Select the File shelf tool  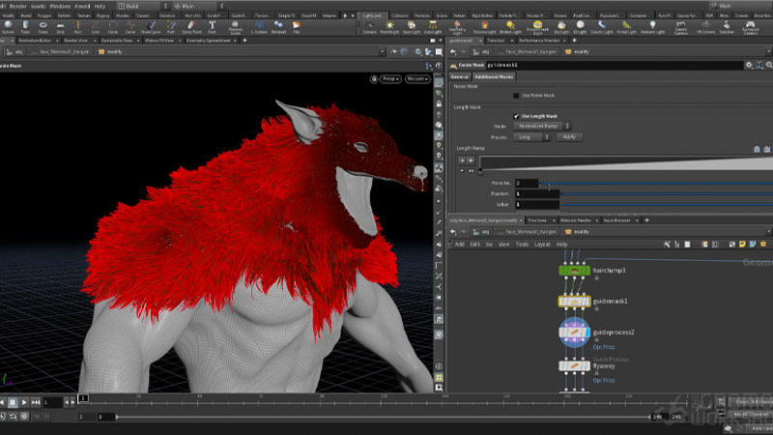click(297, 27)
